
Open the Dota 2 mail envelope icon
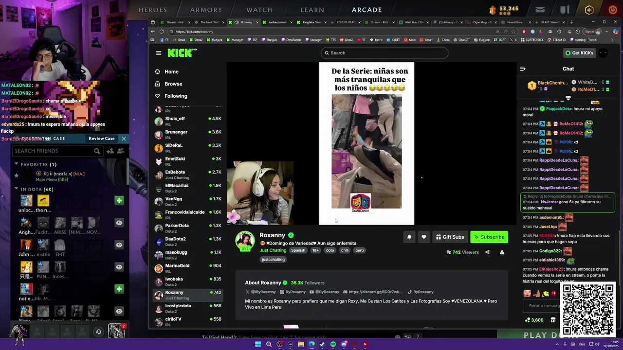(540, 10)
